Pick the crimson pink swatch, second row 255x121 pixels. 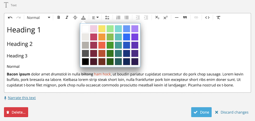94,37
